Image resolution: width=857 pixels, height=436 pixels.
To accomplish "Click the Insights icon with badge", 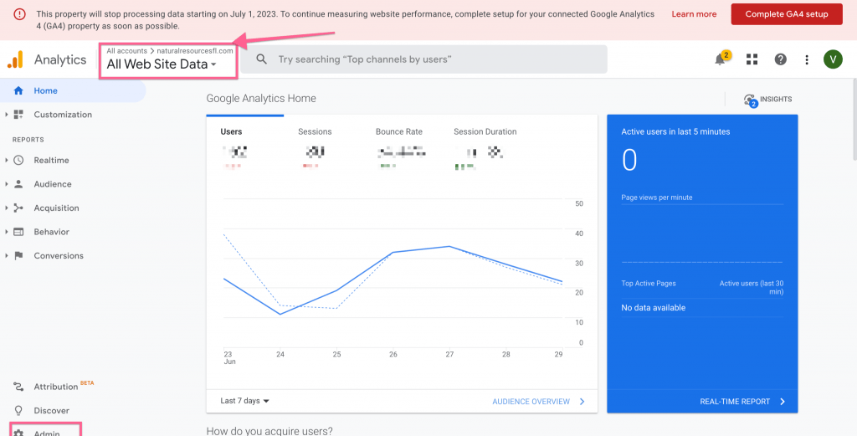I will (x=751, y=100).
